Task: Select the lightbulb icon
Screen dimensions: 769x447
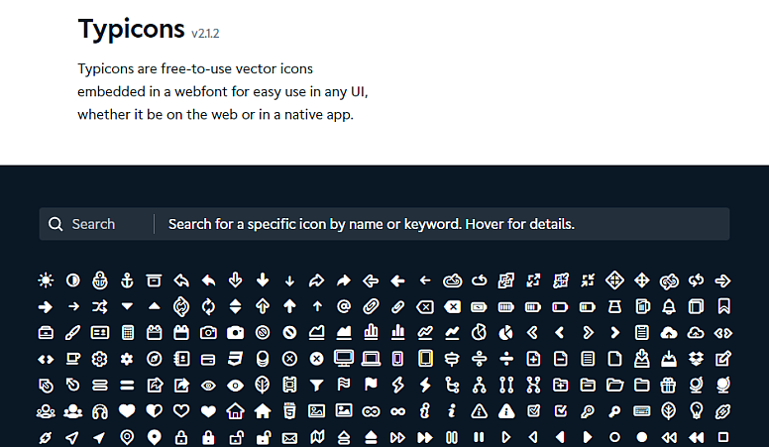Action: [696, 410]
